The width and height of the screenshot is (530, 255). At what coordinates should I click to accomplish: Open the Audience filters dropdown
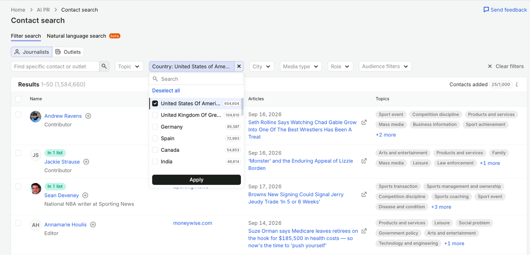(x=385, y=66)
